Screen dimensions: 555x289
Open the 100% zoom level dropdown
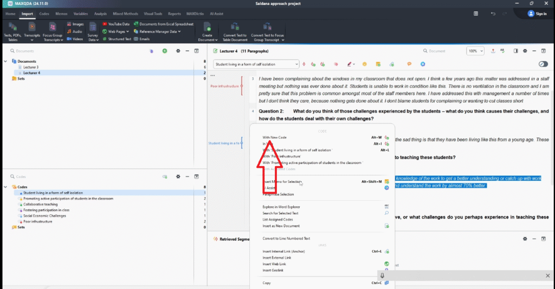(x=475, y=51)
